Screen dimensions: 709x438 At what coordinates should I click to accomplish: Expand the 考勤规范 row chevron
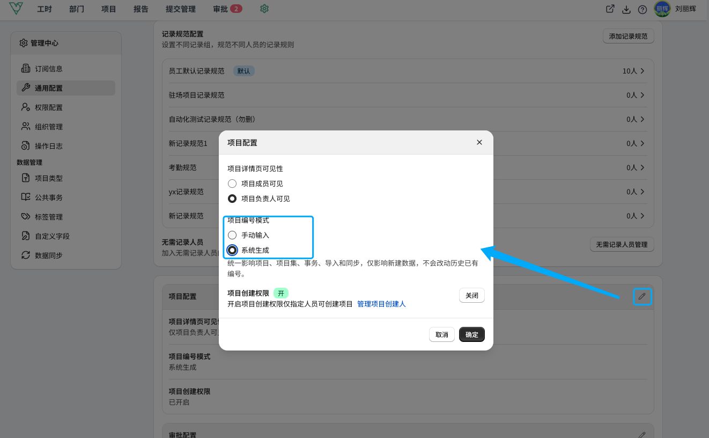point(642,167)
